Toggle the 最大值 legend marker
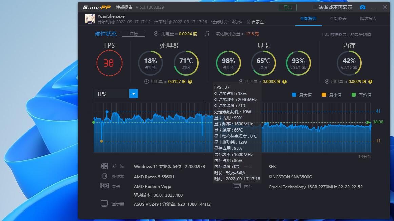The image size is (394, 221). (x=295, y=95)
